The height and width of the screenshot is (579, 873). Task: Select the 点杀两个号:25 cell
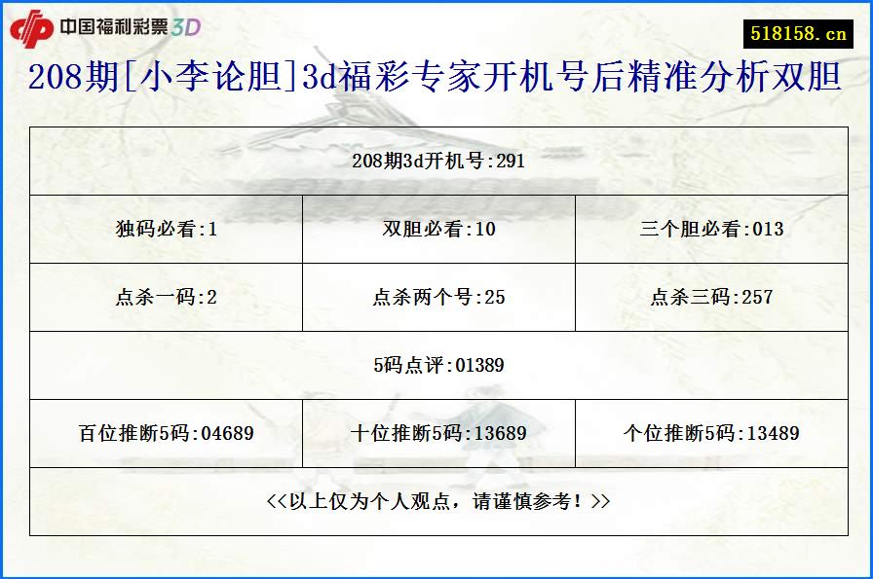436,298
